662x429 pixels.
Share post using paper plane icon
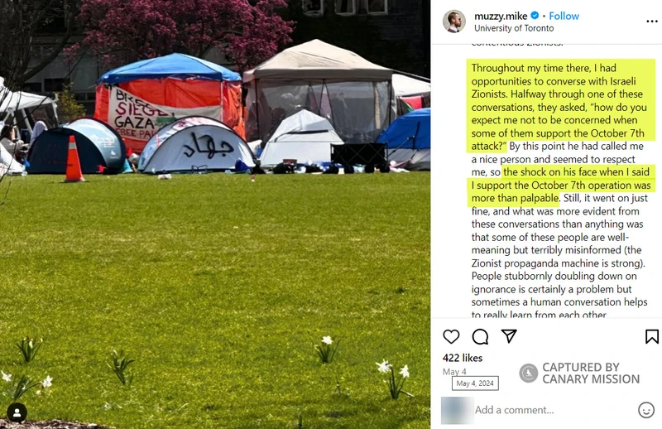[509, 336]
